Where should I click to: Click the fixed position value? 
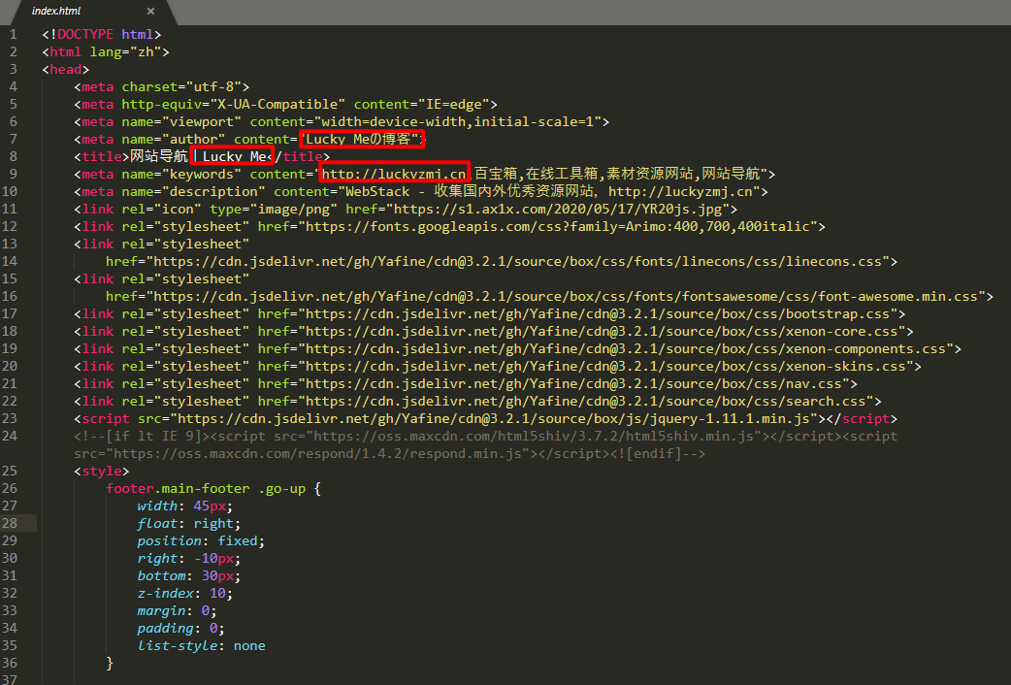(238, 539)
